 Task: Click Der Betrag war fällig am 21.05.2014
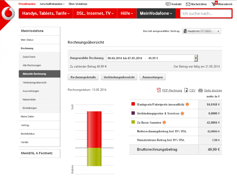click(x=197, y=67)
